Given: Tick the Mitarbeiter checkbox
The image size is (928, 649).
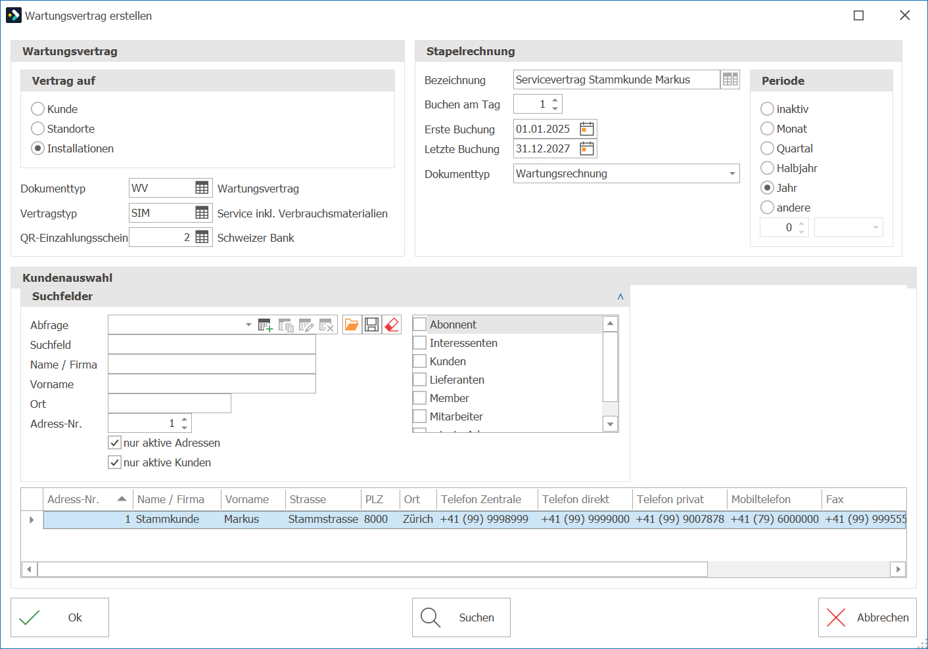Looking at the screenshot, I should (x=420, y=416).
